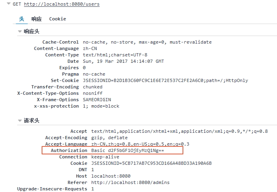Click the Set-Cookie JSESSIONID value
The image size is (277, 192).
165,80
